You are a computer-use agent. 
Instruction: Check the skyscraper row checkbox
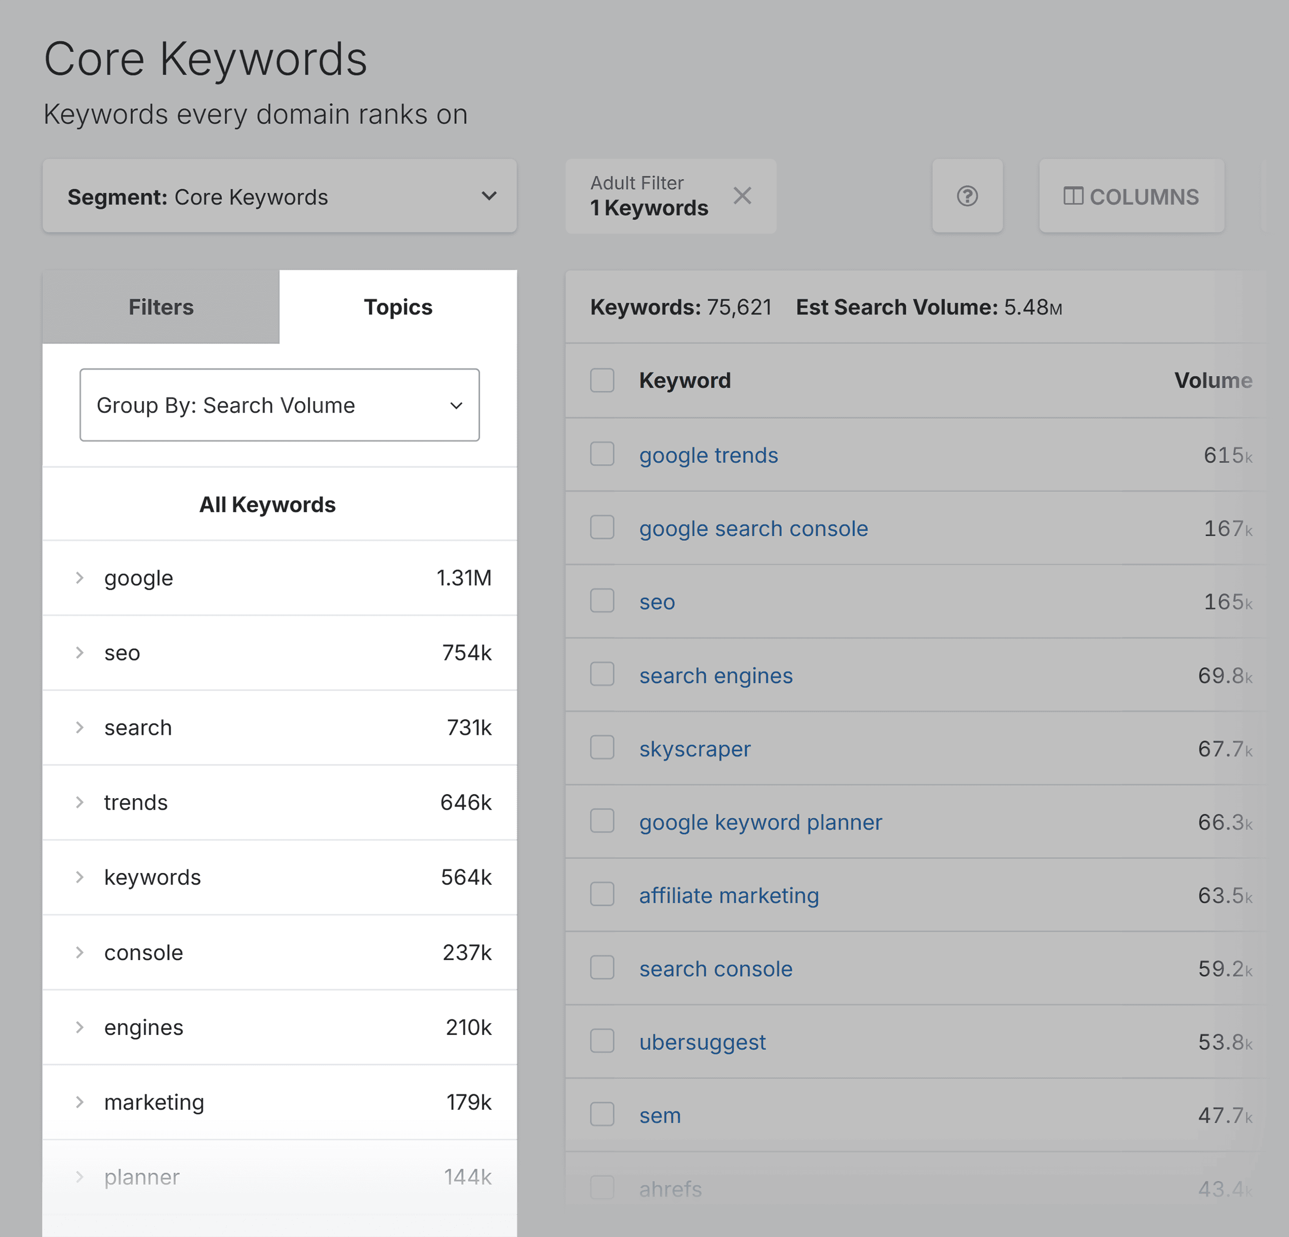click(x=602, y=748)
